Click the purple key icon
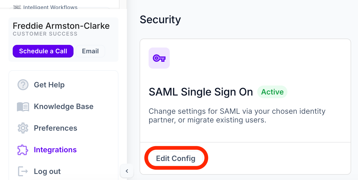358x180 pixels. (x=159, y=58)
